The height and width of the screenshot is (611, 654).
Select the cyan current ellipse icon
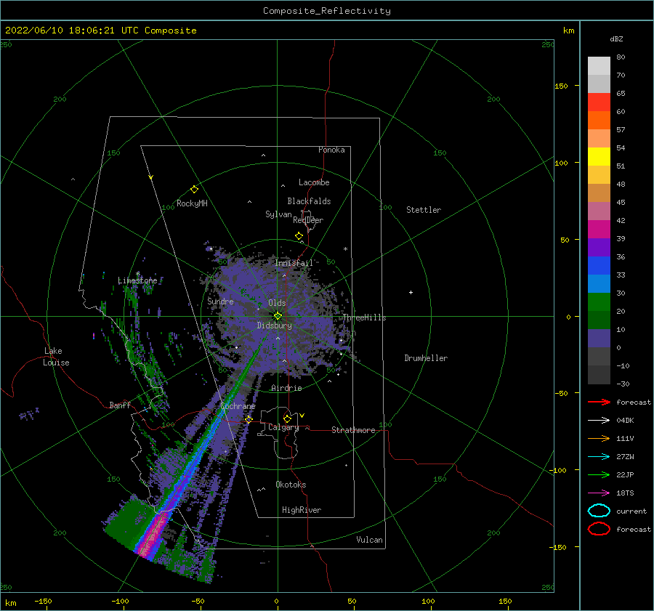click(x=599, y=511)
